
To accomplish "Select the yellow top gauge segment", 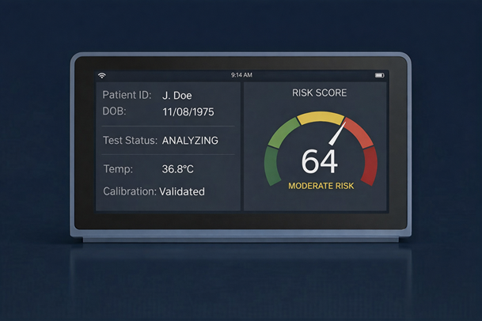I will tap(321, 119).
